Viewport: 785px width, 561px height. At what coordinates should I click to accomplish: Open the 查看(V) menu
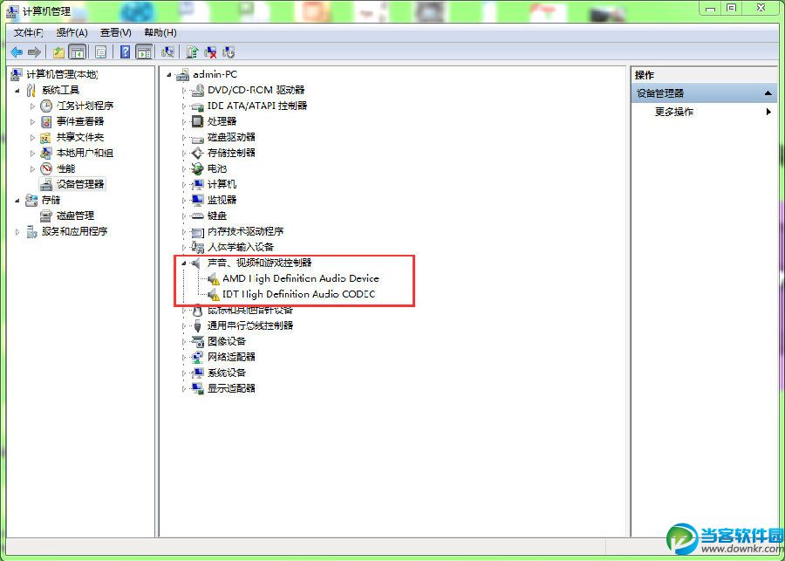pos(116,32)
